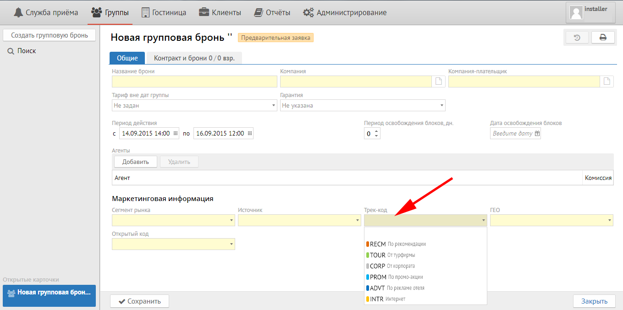This screenshot has width=623, height=310.
Task: Open the Отчёты menu
Action: (x=272, y=12)
